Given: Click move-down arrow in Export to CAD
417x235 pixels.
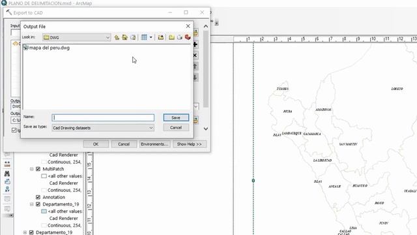Looking at the screenshot, I should pyautogui.click(x=195, y=78).
